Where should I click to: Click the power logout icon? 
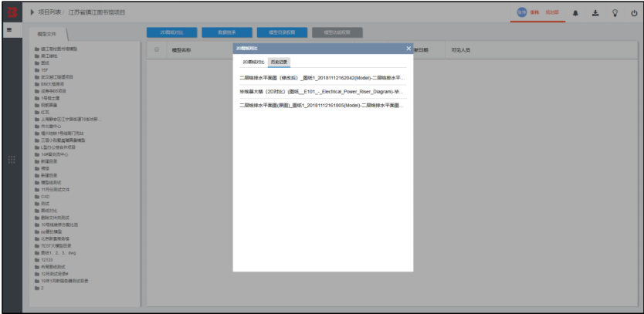click(634, 13)
